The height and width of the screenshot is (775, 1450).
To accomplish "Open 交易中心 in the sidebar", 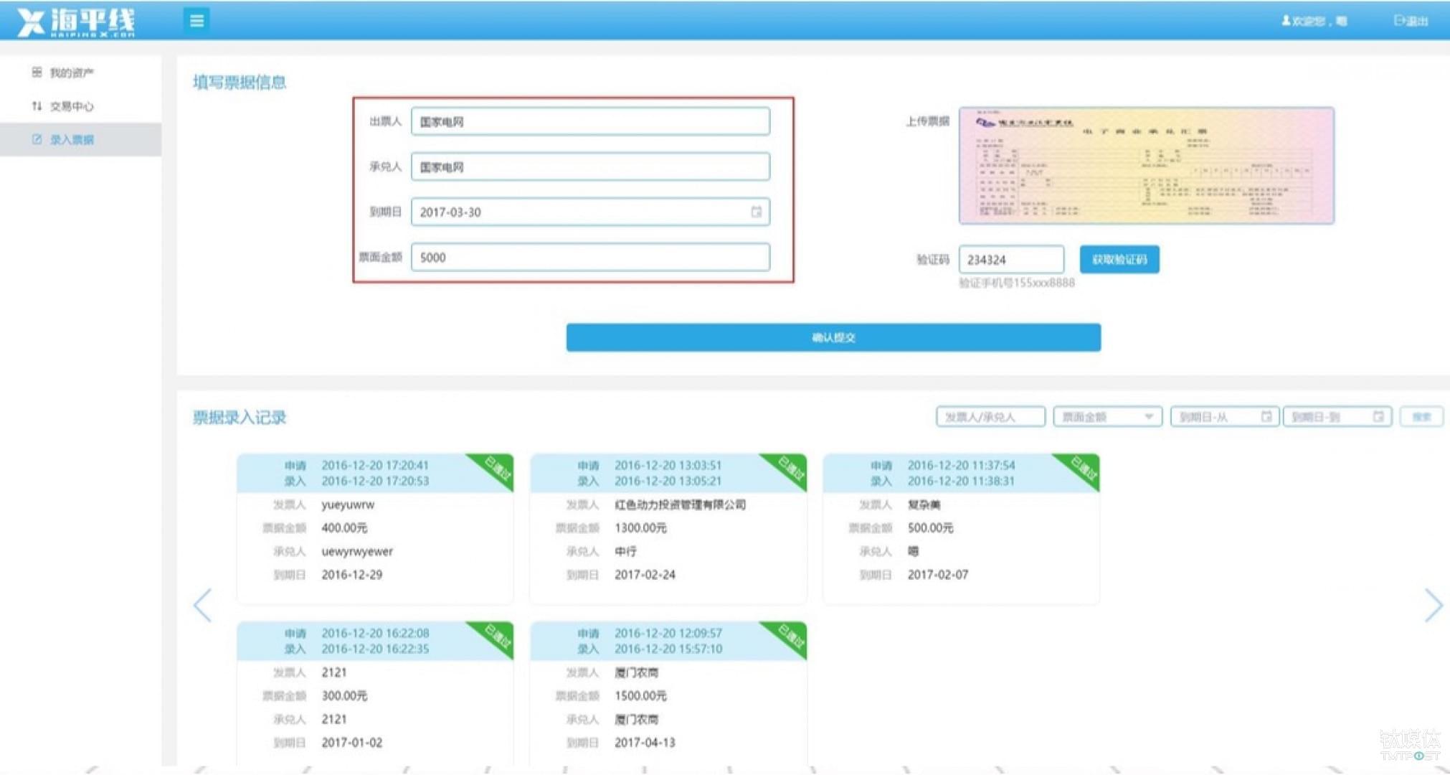I will [71, 106].
